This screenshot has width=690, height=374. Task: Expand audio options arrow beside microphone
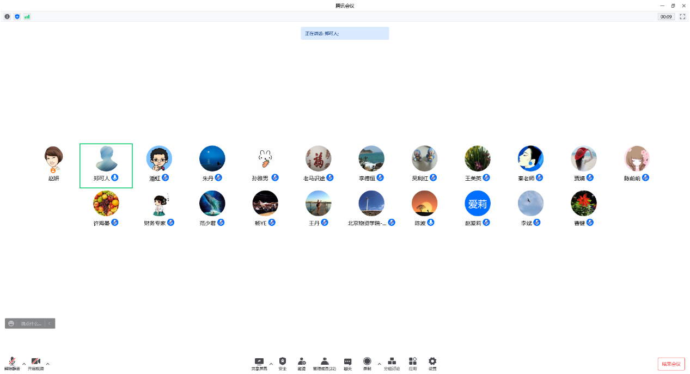click(x=24, y=364)
